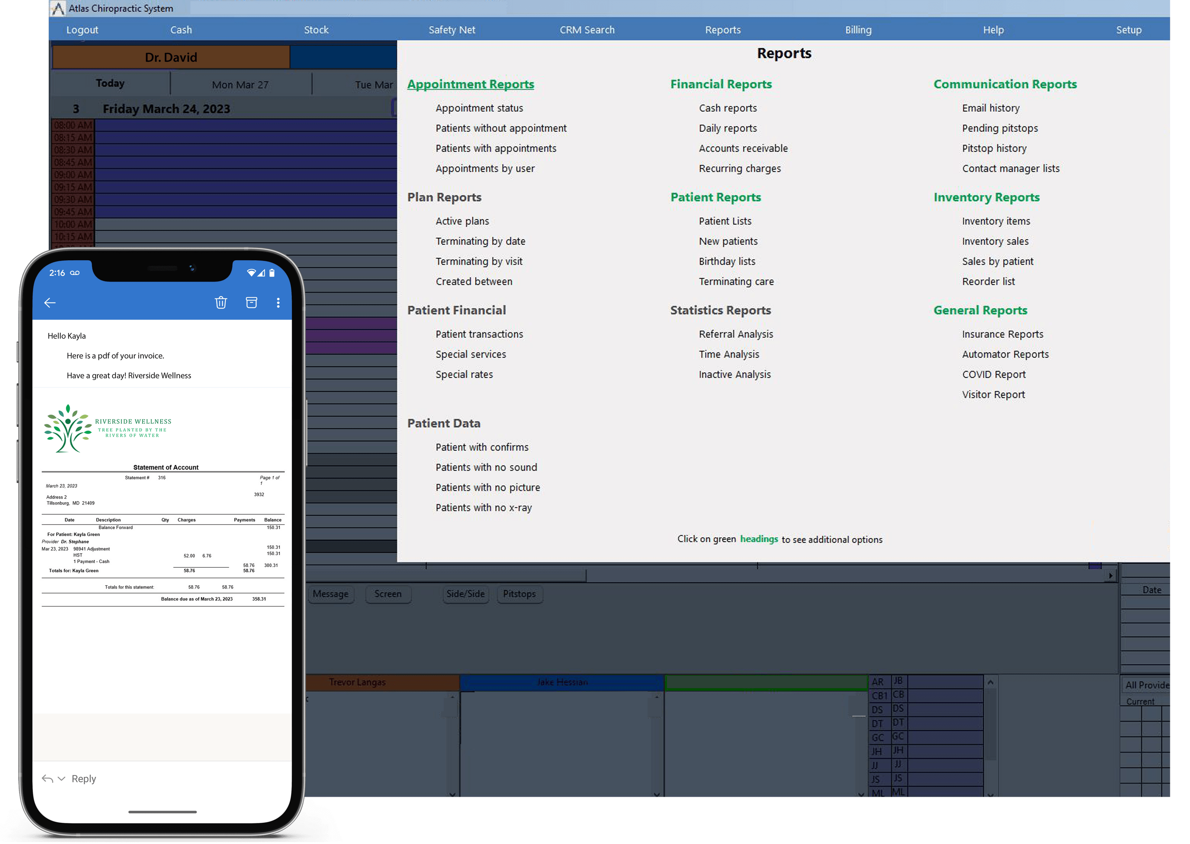The width and height of the screenshot is (1190, 844).
Task: Click the Setup menu tab
Action: coord(1129,29)
